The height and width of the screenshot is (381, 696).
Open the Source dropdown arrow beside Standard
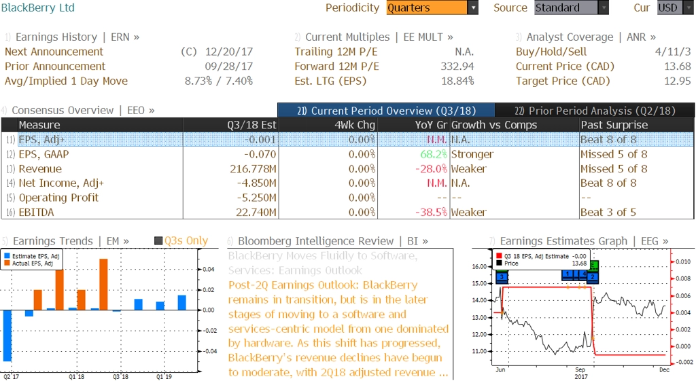(604, 7)
